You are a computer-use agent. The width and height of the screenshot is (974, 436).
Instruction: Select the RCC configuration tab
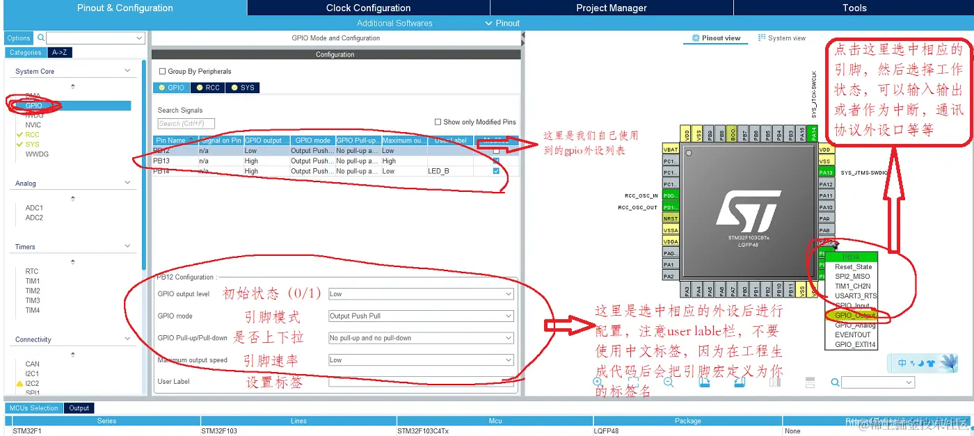point(207,88)
